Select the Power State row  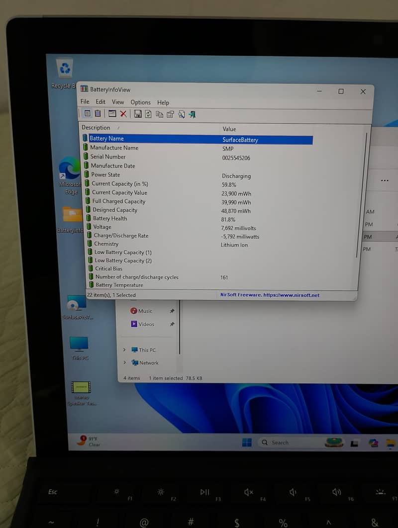198,175
